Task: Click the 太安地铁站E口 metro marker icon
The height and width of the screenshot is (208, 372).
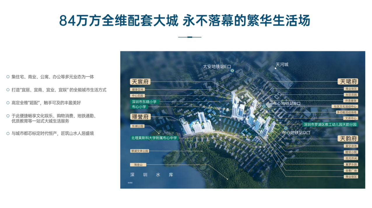Action: click(x=232, y=71)
